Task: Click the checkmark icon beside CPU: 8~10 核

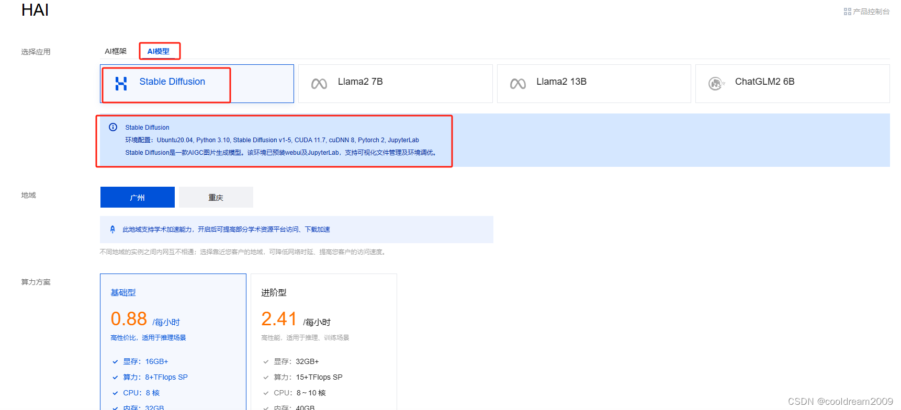Action: (266, 393)
